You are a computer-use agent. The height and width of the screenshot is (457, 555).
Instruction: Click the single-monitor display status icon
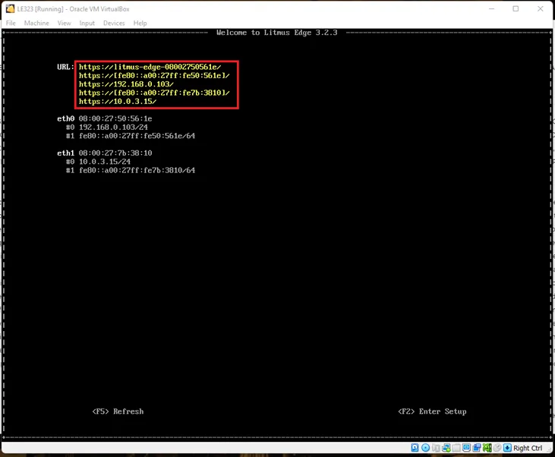pos(466,448)
